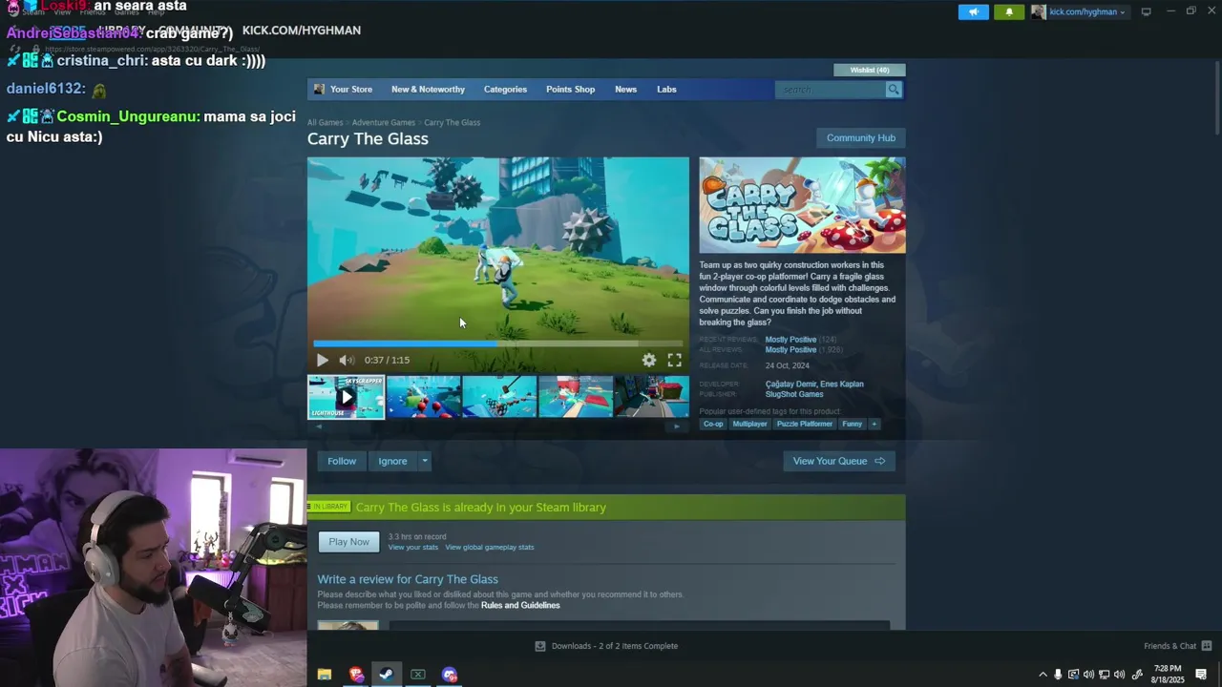Open View your stats link

coord(412,548)
